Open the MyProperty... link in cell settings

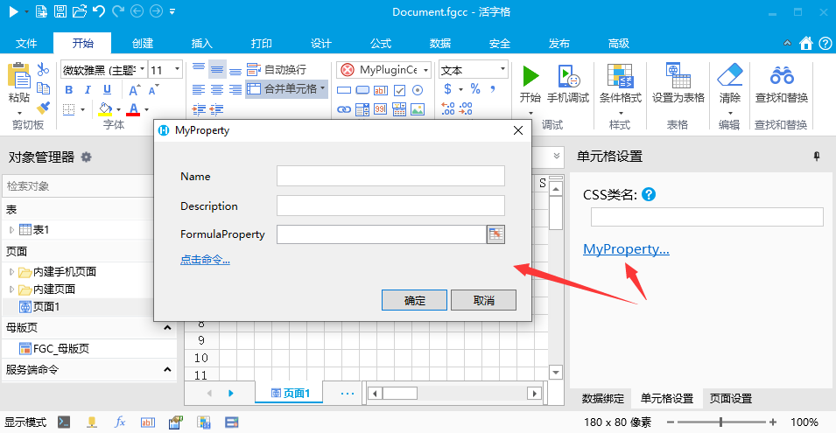click(626, 248)
